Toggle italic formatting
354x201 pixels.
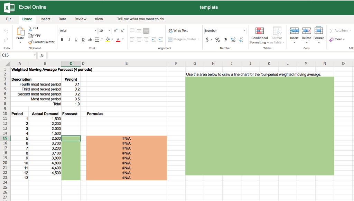tap(69, 40)
